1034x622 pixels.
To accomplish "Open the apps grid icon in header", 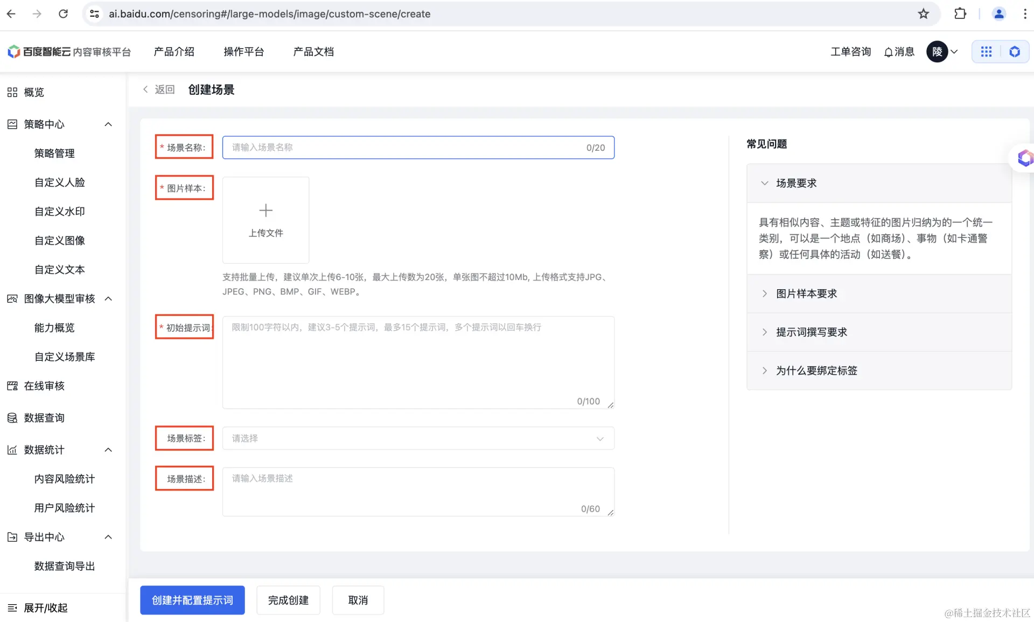I will [986, 52].
